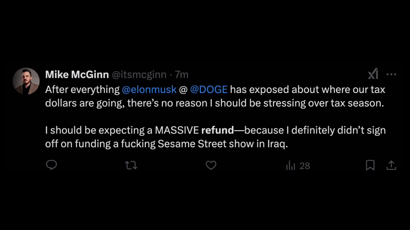Follow the @elonmusk mention link
Screen dimensions: 410x230
(149, 89)
